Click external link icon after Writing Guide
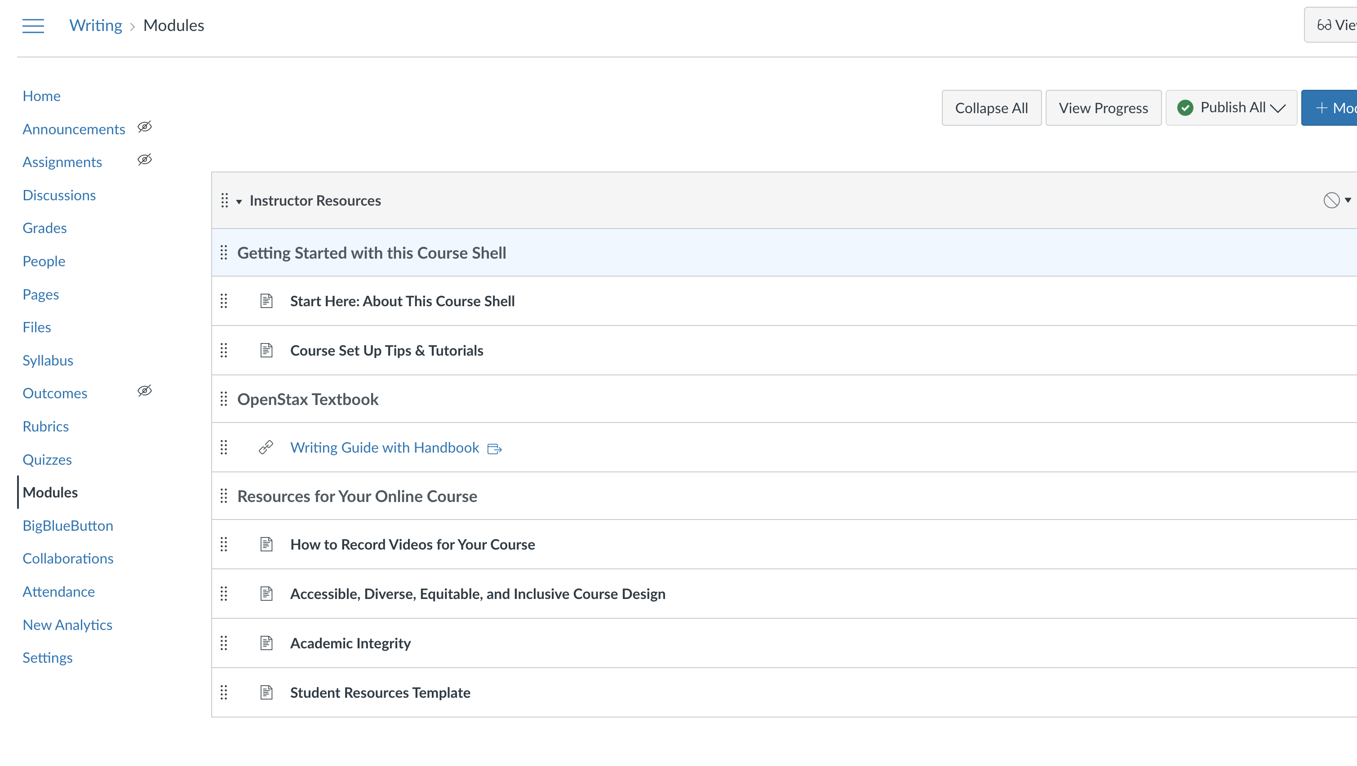Viewport: 1357px width, 766px height. click(x=494, y=449)
